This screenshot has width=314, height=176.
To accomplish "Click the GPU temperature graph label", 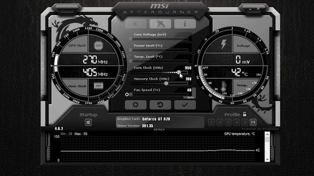I will click(x=239, y=133).
